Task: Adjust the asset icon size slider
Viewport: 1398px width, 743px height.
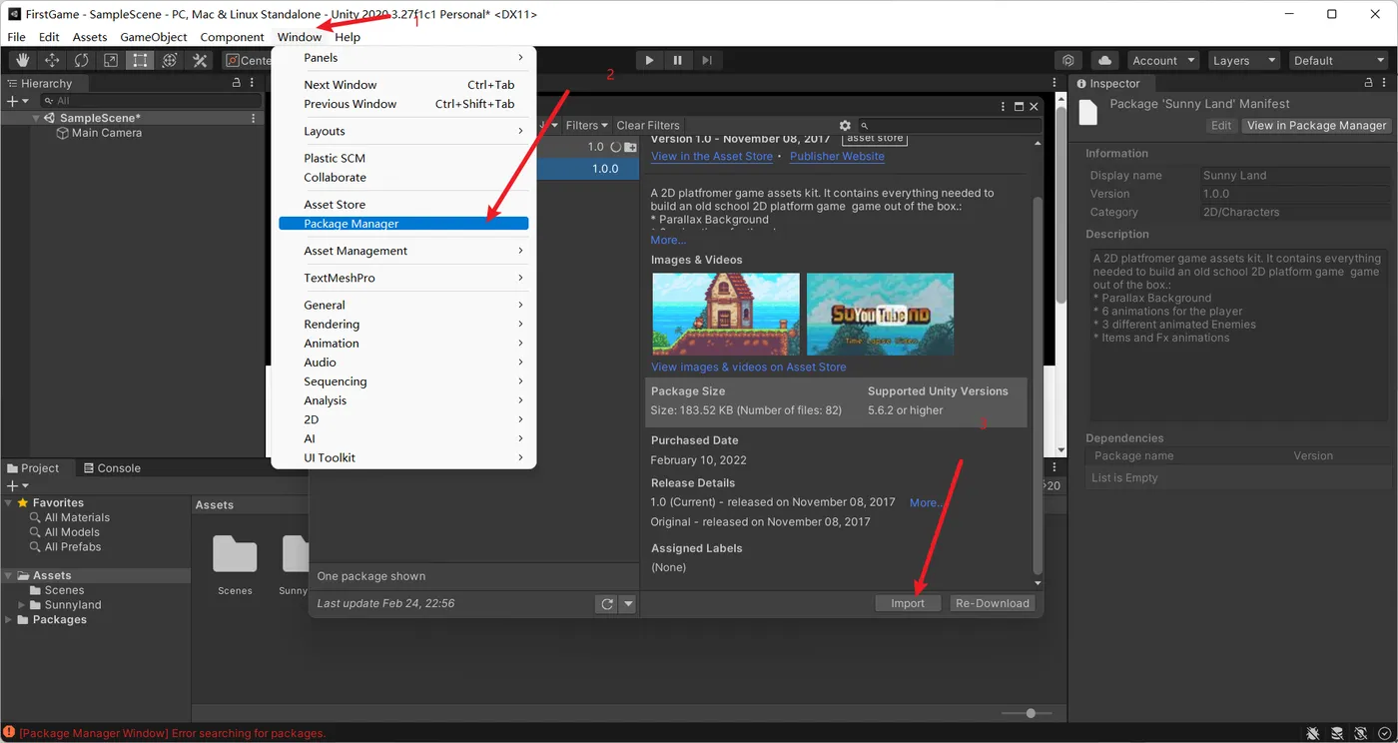Action: 1031,713
